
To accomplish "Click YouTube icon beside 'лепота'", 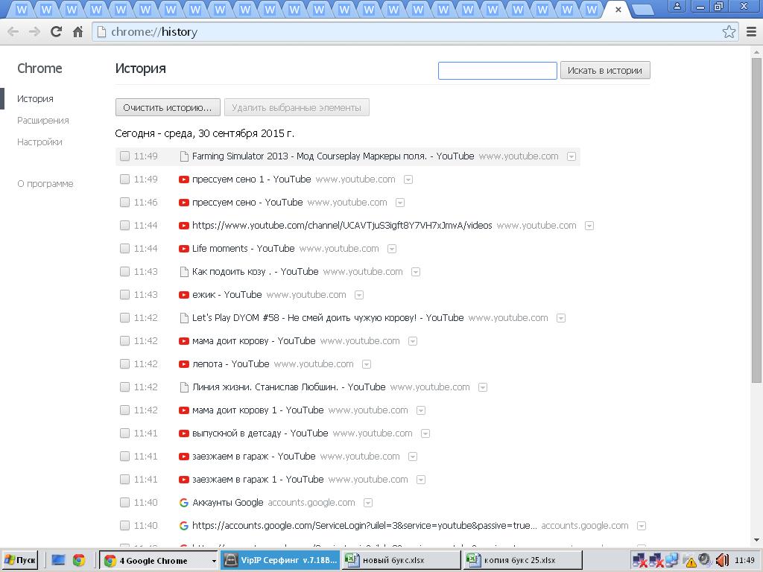I will click(x=183, y=363).
